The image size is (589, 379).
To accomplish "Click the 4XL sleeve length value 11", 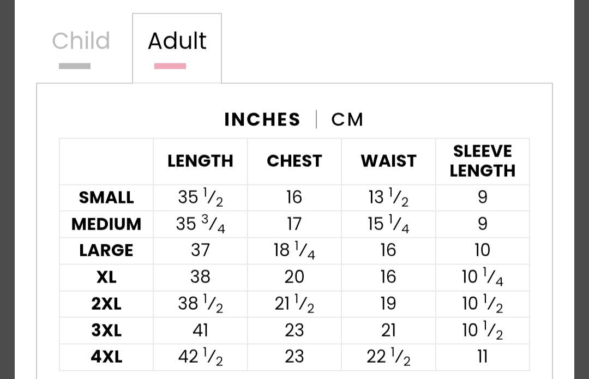I will click(482, 357).
